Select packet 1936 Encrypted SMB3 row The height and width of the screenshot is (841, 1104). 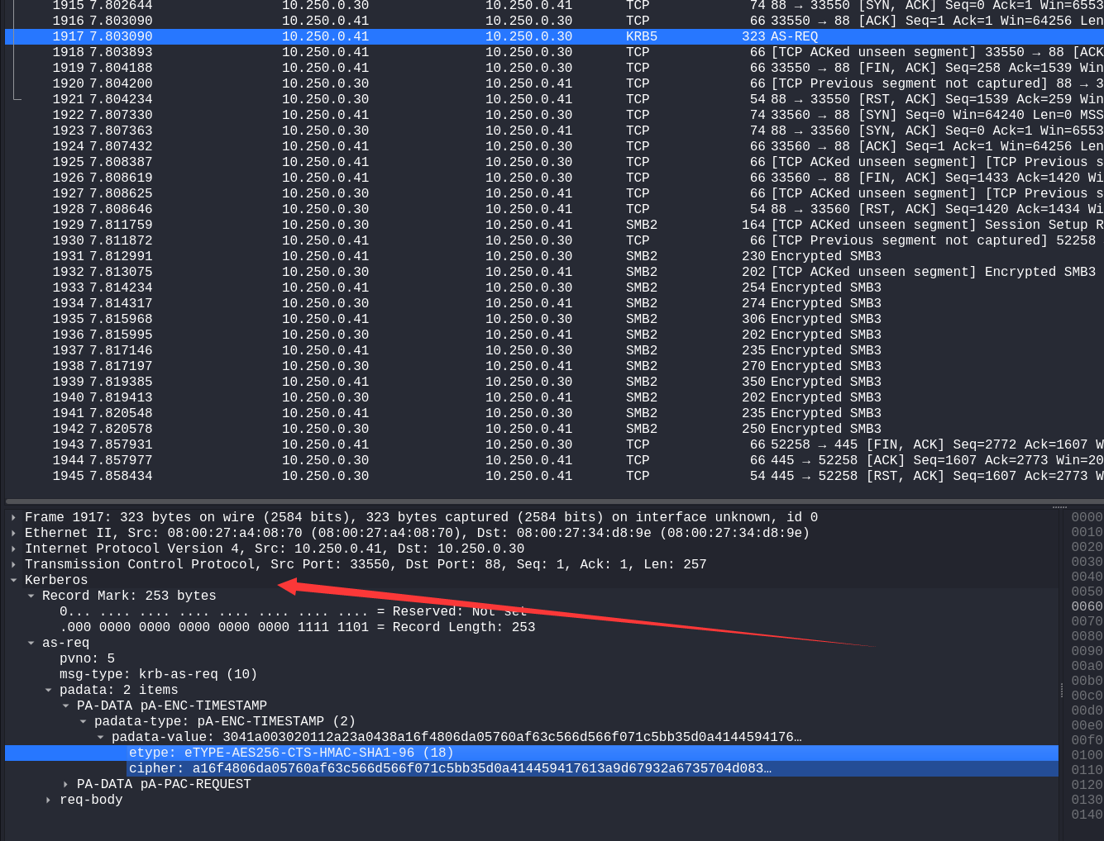(x=554, y=335)
